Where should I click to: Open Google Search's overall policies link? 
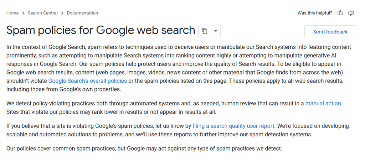click(88, 81)
